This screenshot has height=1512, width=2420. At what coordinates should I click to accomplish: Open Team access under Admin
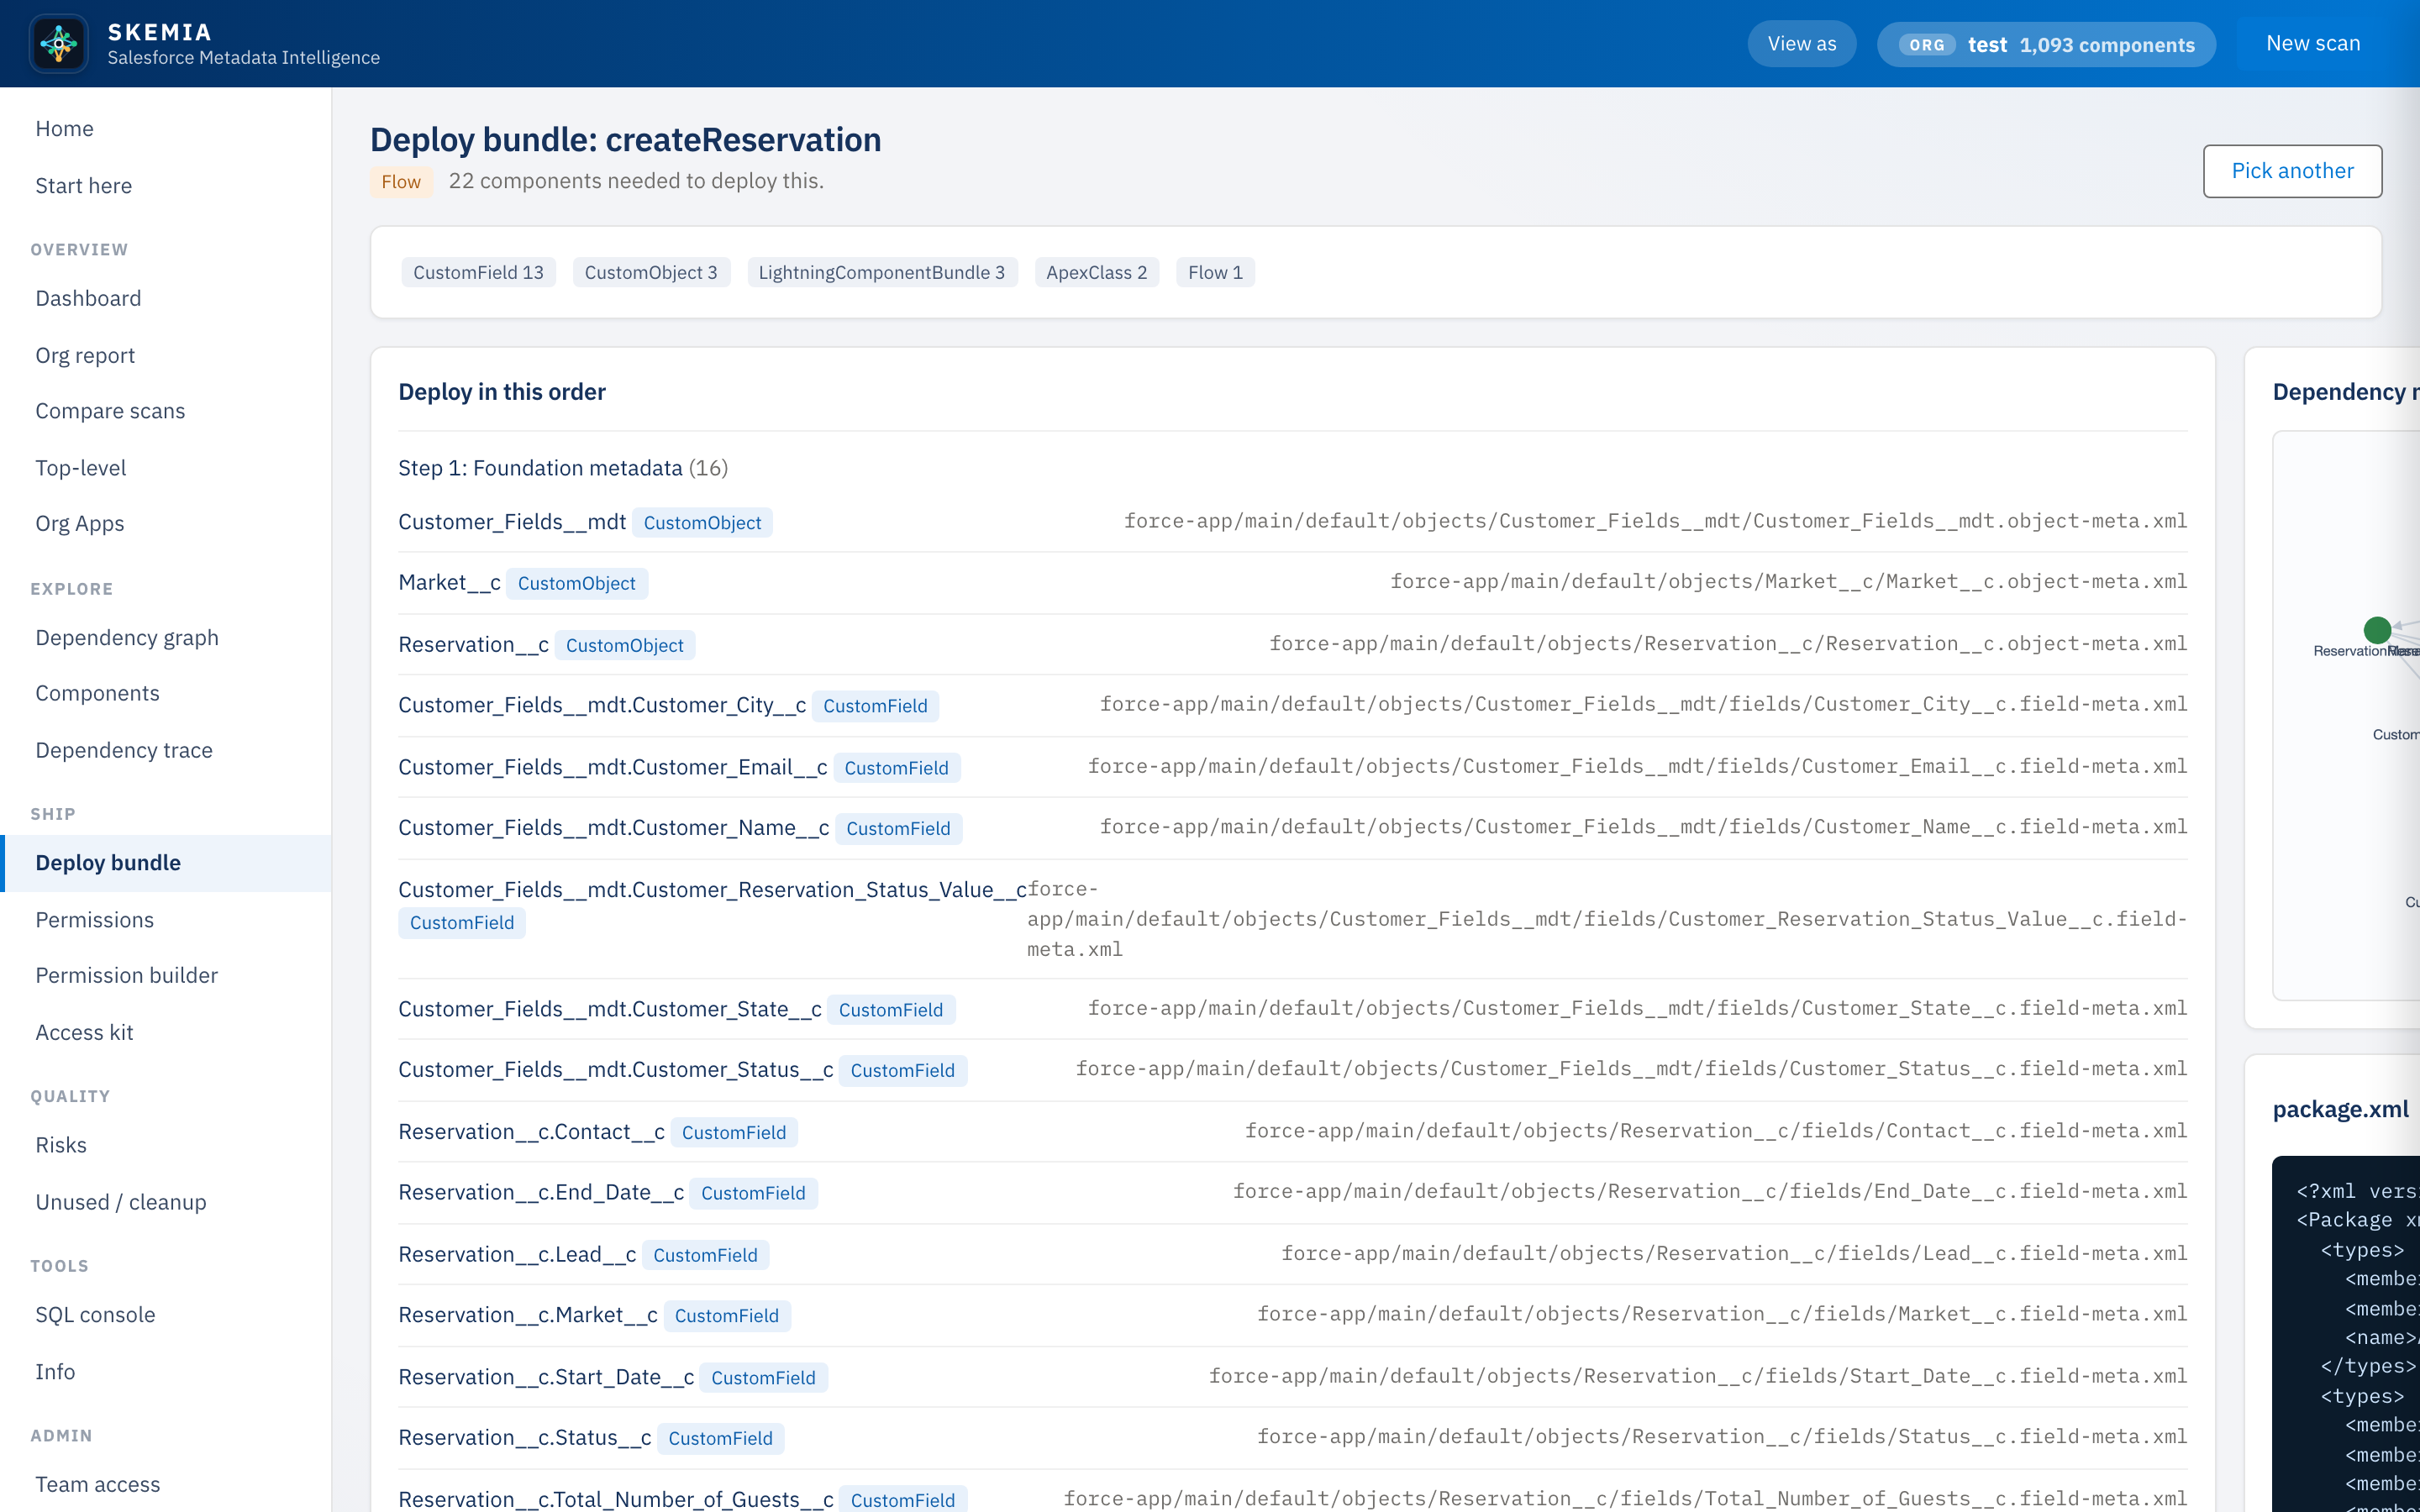166,1484
